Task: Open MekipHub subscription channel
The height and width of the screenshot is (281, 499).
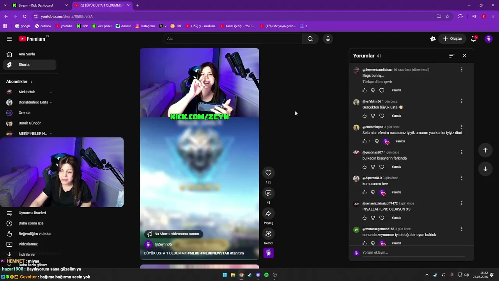Action: (30, 92)
